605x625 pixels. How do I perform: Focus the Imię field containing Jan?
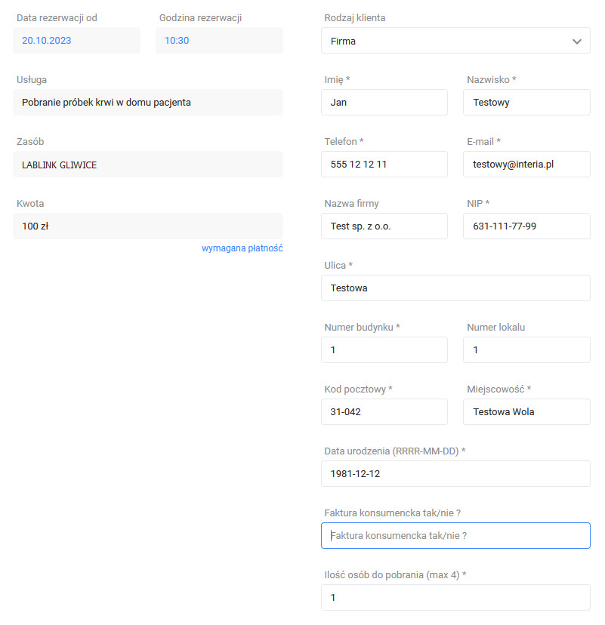[384, 103]
